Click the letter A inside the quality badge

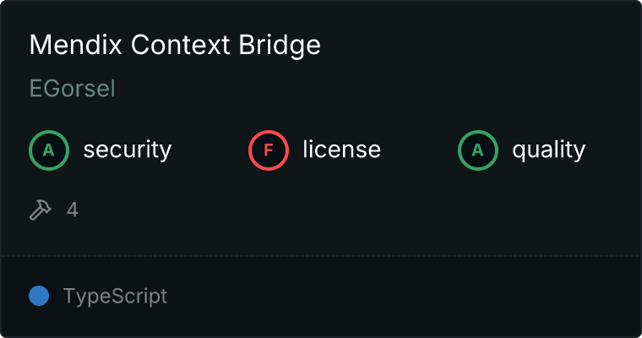pyautogui.click(x=478, y=150)
